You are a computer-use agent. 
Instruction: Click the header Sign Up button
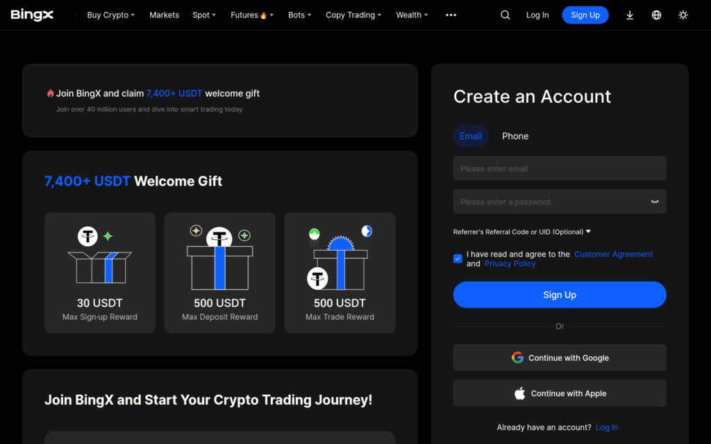pos(585,15)
